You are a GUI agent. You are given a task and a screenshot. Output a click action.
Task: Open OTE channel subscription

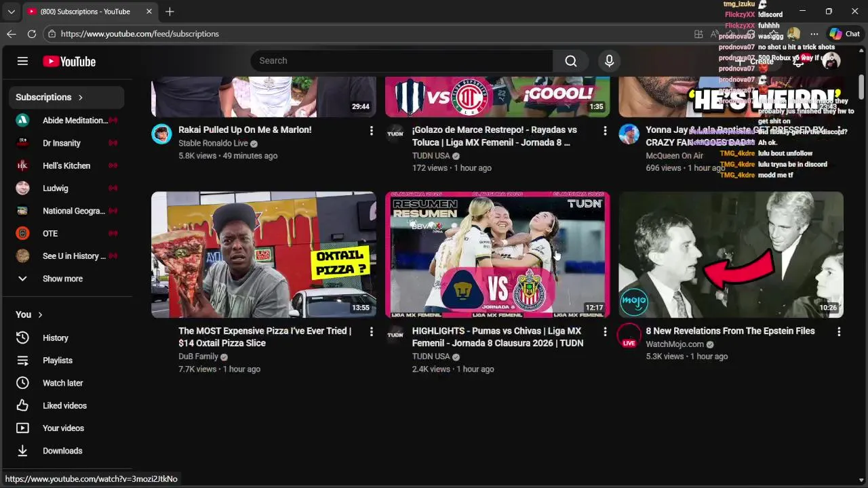point(66,233)
